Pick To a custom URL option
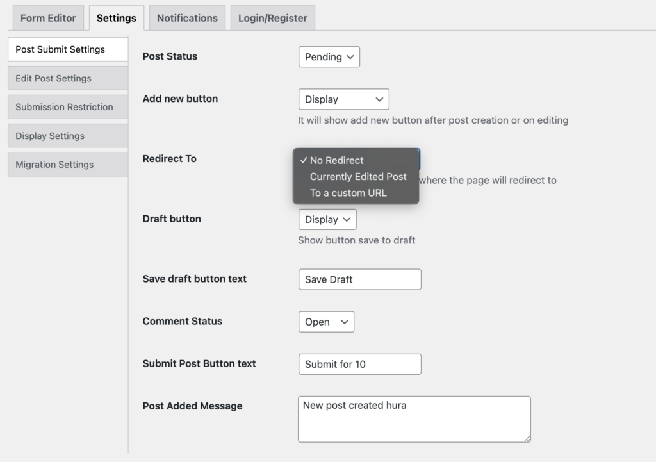Image resolution: width=656 pixels, height=462 pixels. 348,193
